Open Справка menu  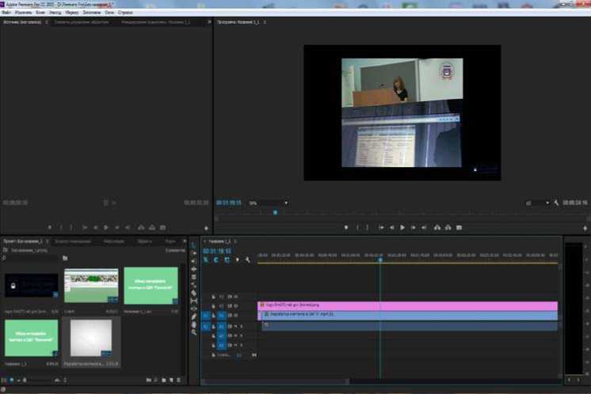125,13
